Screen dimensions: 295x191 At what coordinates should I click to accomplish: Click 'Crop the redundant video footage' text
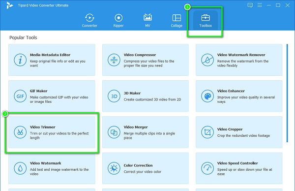(243, 136)
